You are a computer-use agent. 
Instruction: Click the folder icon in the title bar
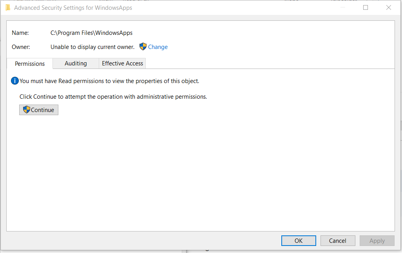7,7
